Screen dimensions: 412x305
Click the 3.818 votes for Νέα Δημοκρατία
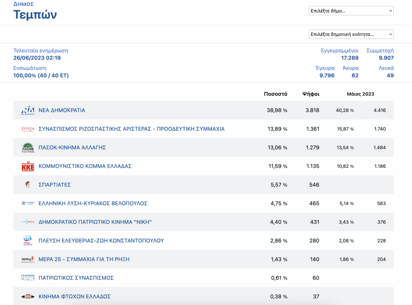tap(313, 110)
